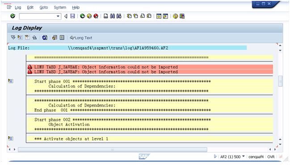Click the yellow Exit icon
The height and width of the screenshot is (168, 290).
click(x=89, y=16)
